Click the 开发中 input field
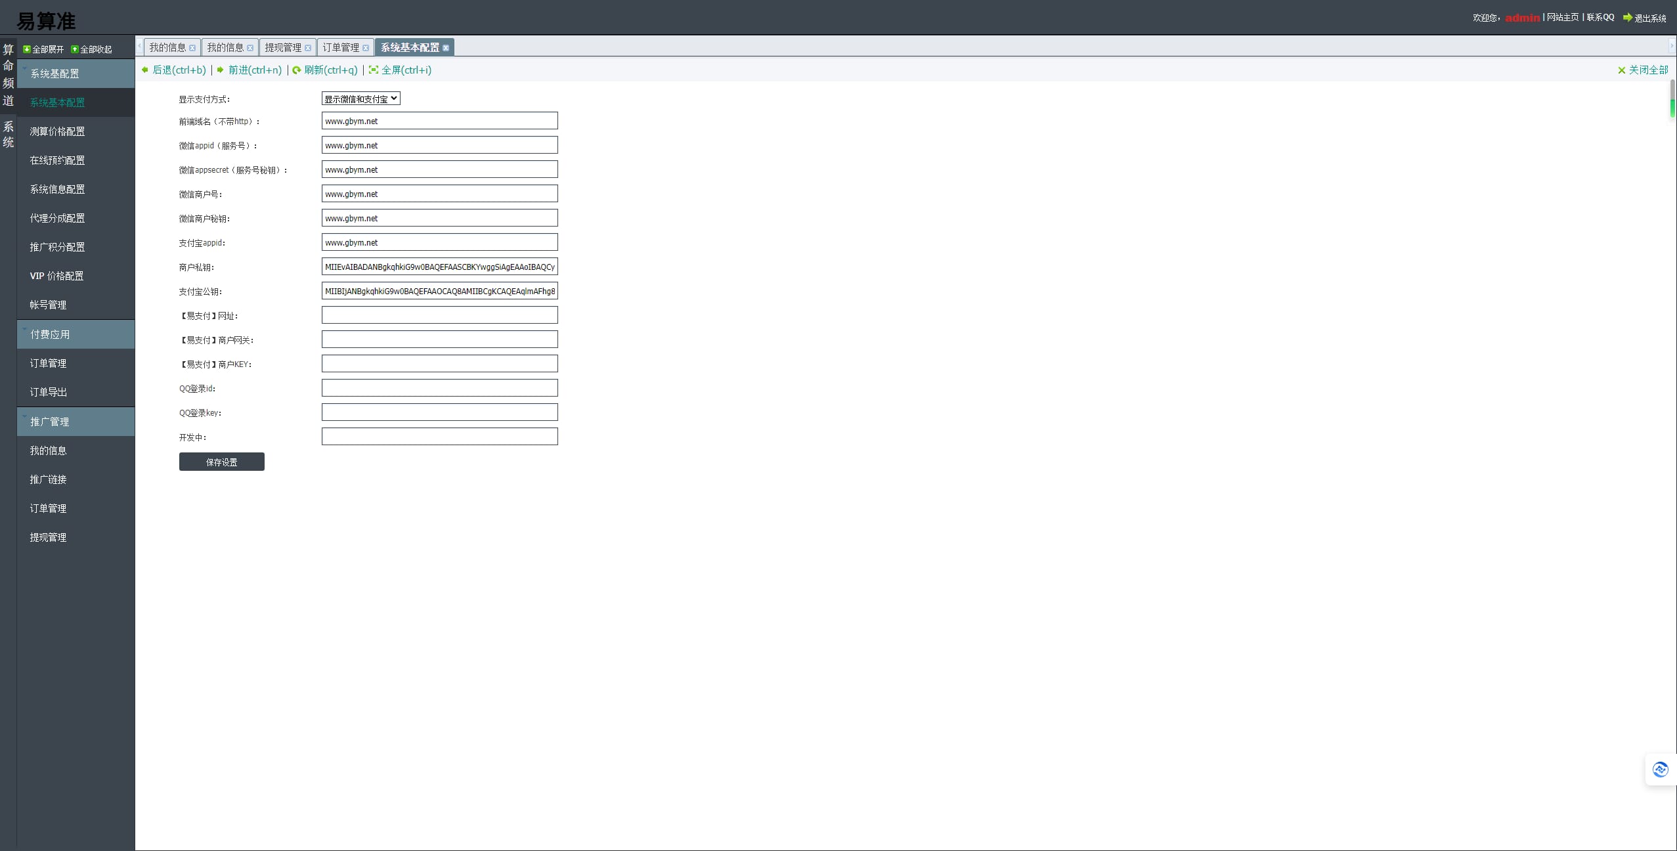This screenshot has width=1677, height=851. [x=440, y=437]
